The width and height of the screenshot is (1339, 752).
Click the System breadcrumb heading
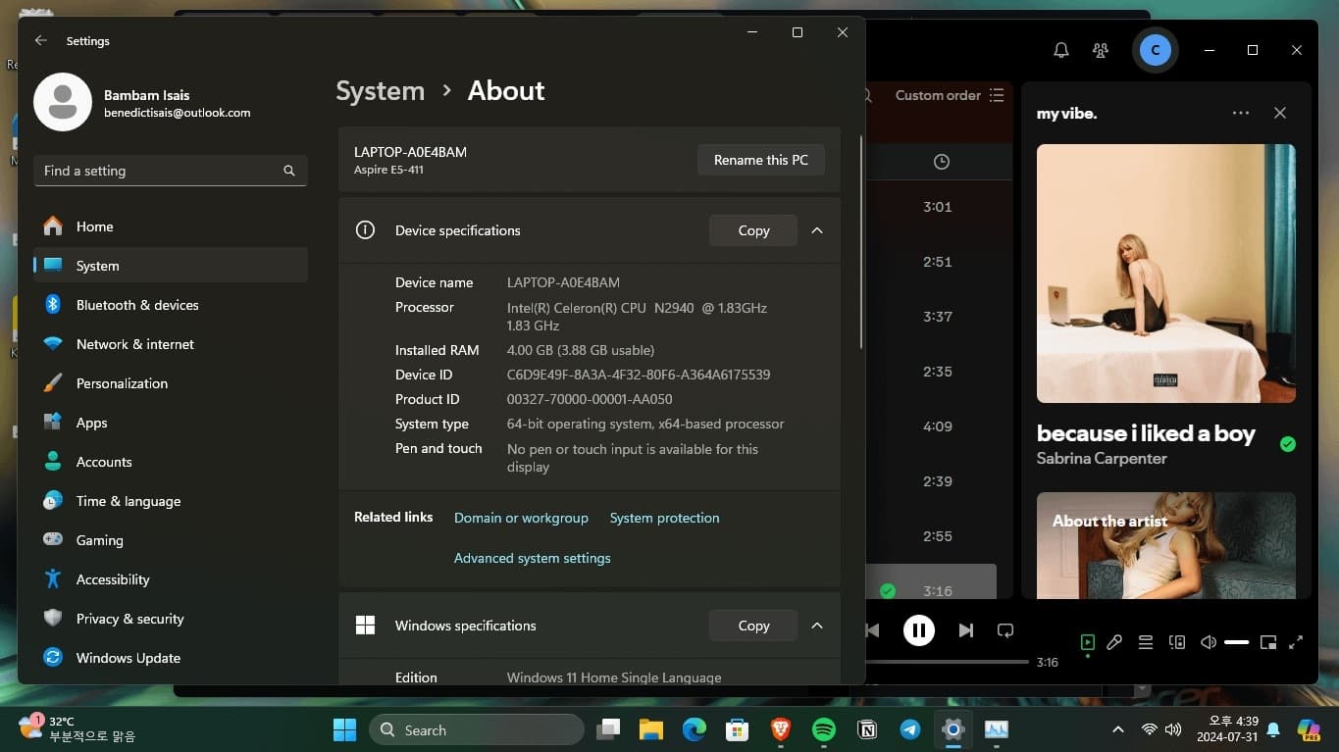pyautogui.click(x=380, y=91)
